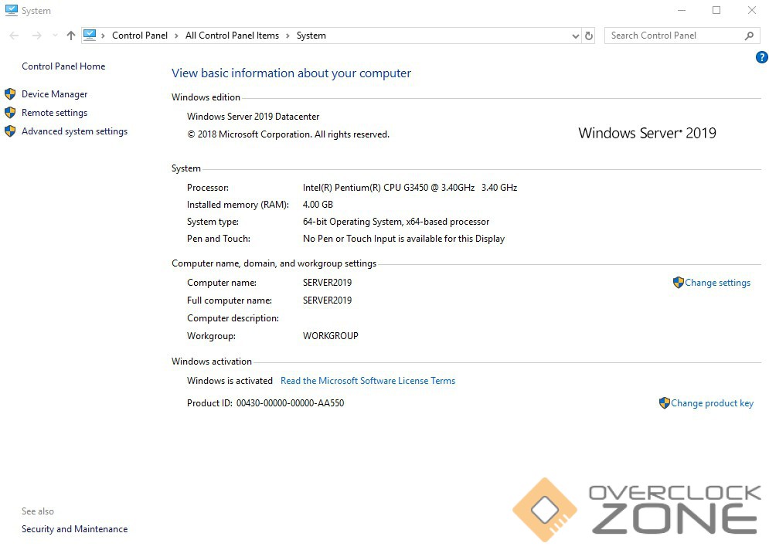
Task: Click the 4.00 GB memory value
Action: [x=318, y=205]
